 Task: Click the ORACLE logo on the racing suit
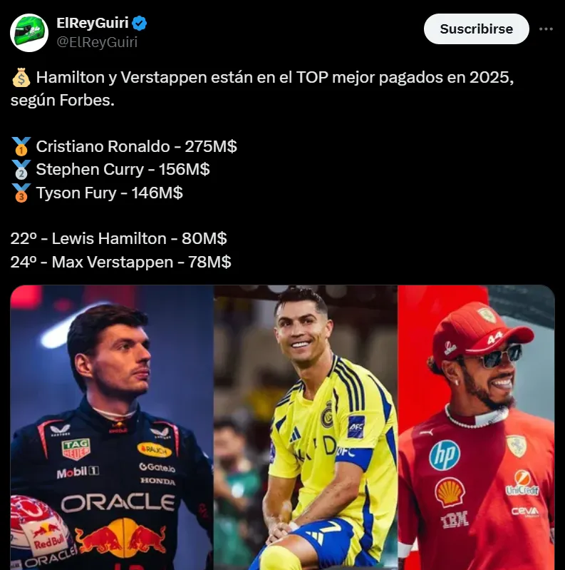click(118, 503)
